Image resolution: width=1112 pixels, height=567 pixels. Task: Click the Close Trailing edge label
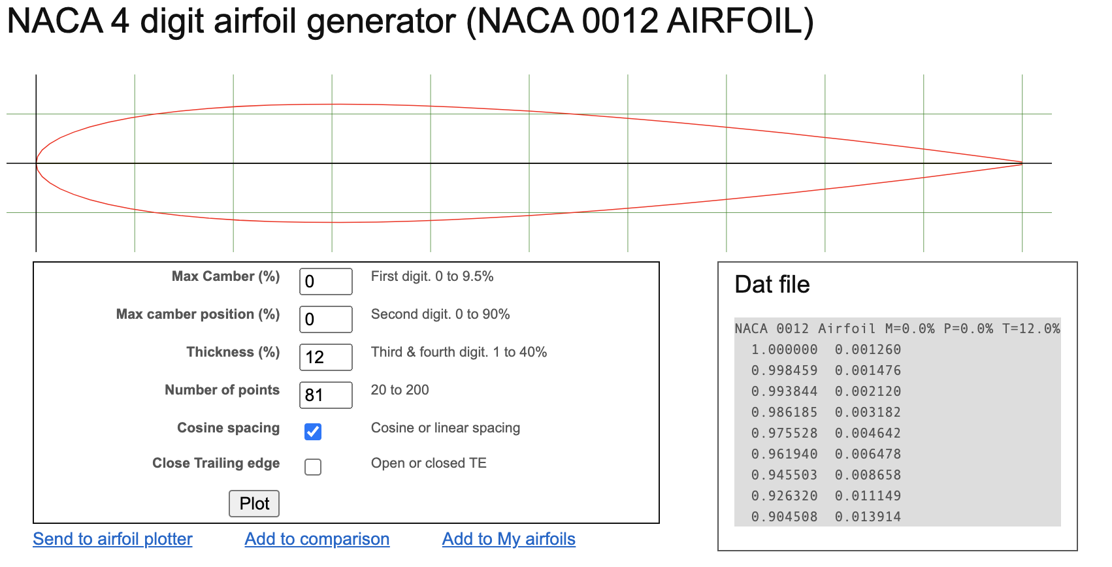tap(216, 463)
